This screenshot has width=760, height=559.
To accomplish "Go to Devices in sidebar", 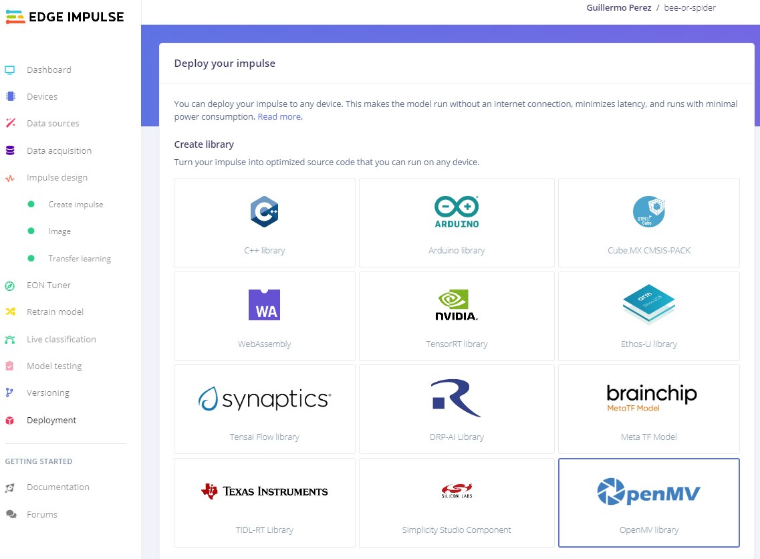I will click(42, 96).
